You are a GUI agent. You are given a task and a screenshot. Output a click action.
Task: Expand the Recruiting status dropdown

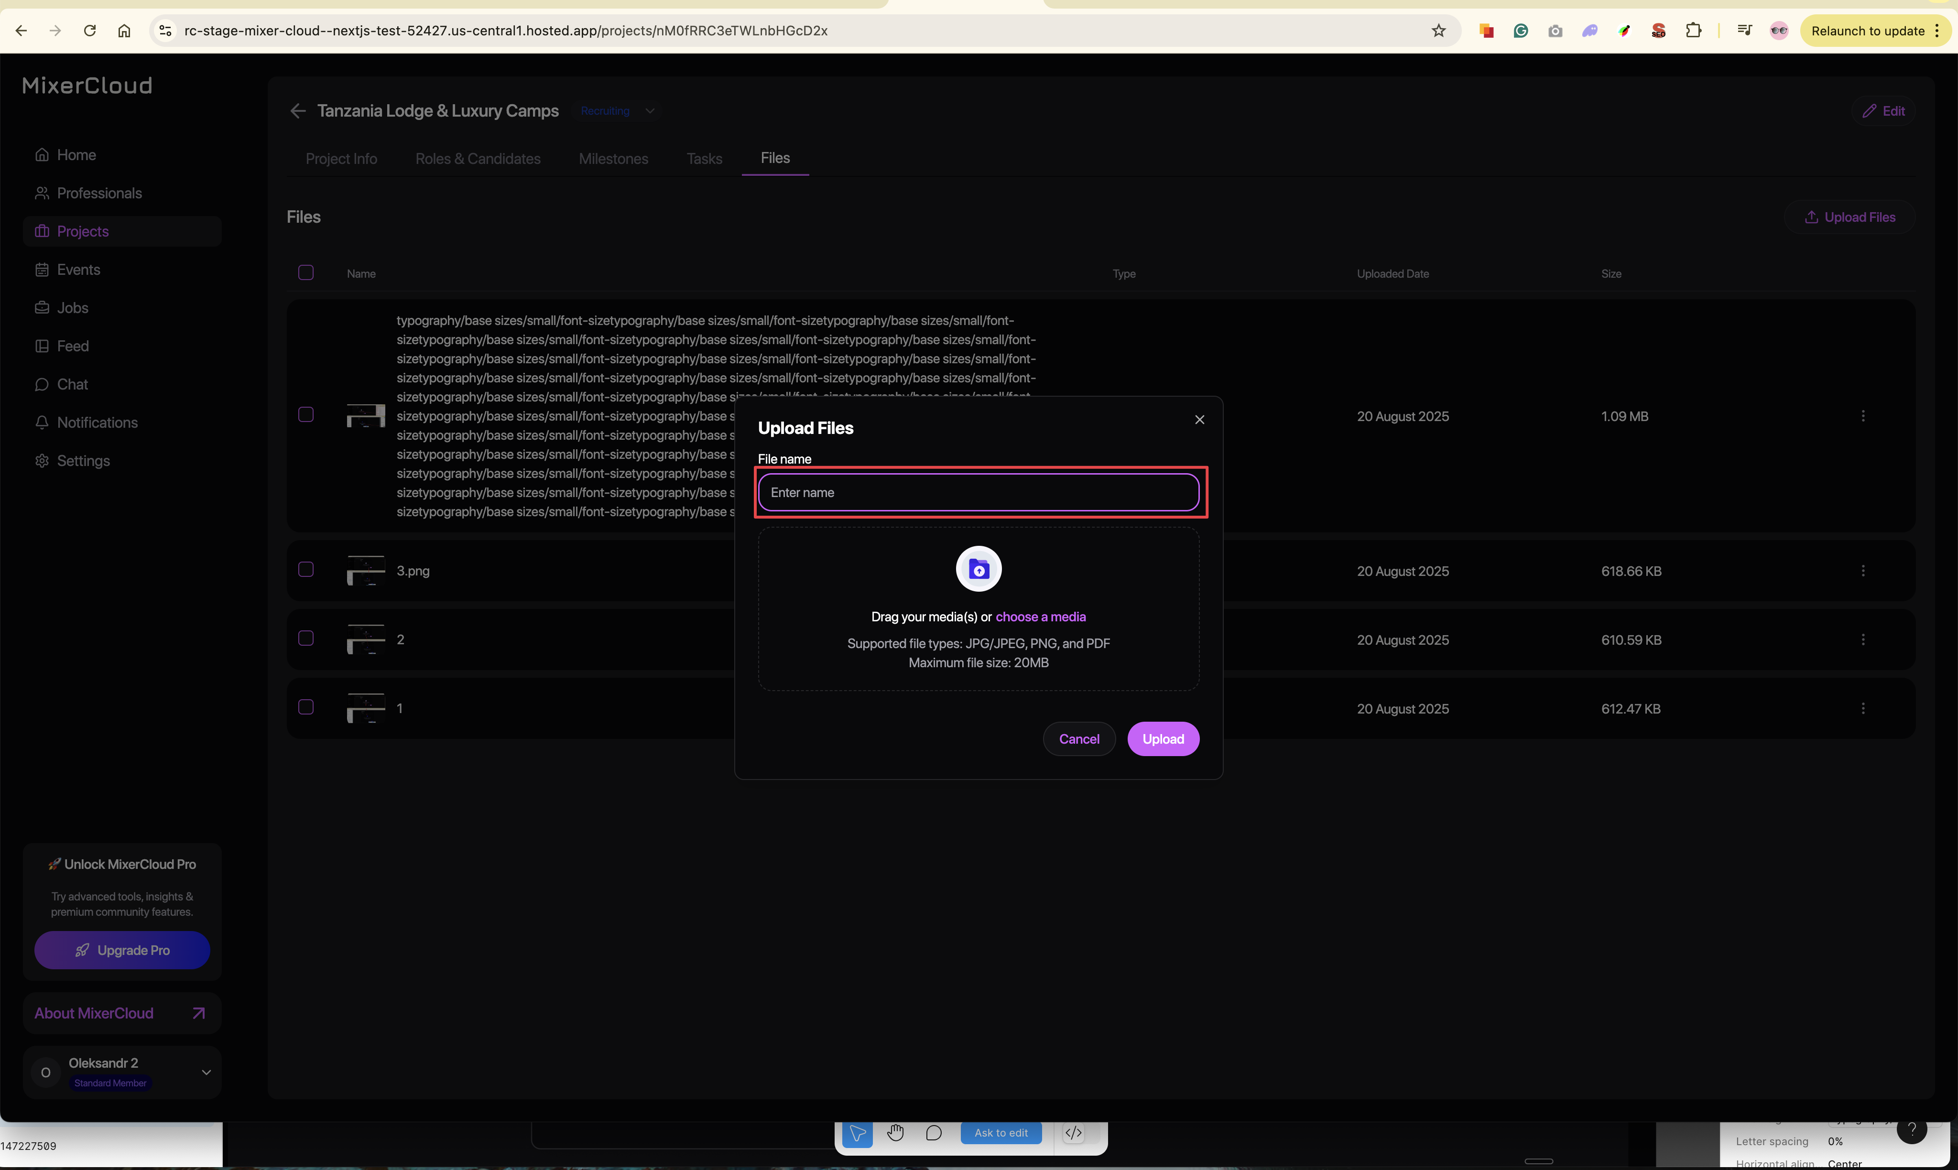click(x=650, y=111)
